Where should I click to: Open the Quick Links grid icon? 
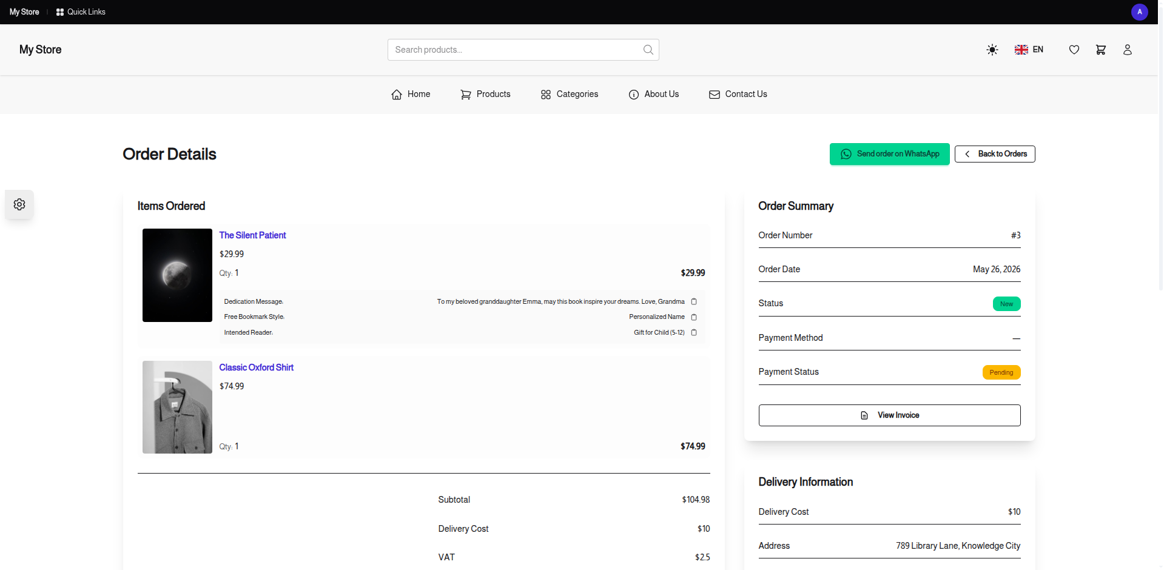click(x=60, y=12)
